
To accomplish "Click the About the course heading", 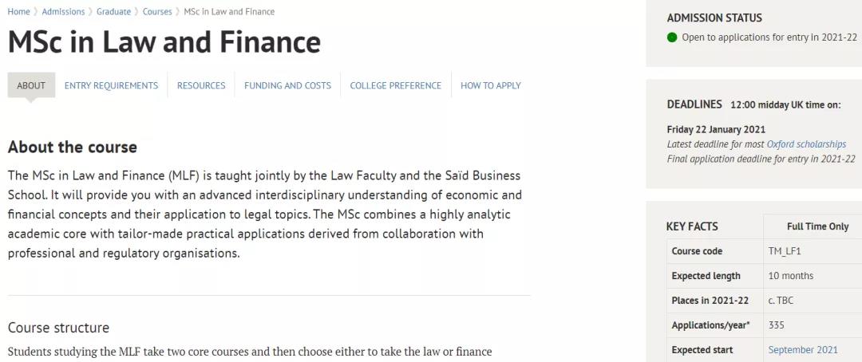I will [73, 148].
